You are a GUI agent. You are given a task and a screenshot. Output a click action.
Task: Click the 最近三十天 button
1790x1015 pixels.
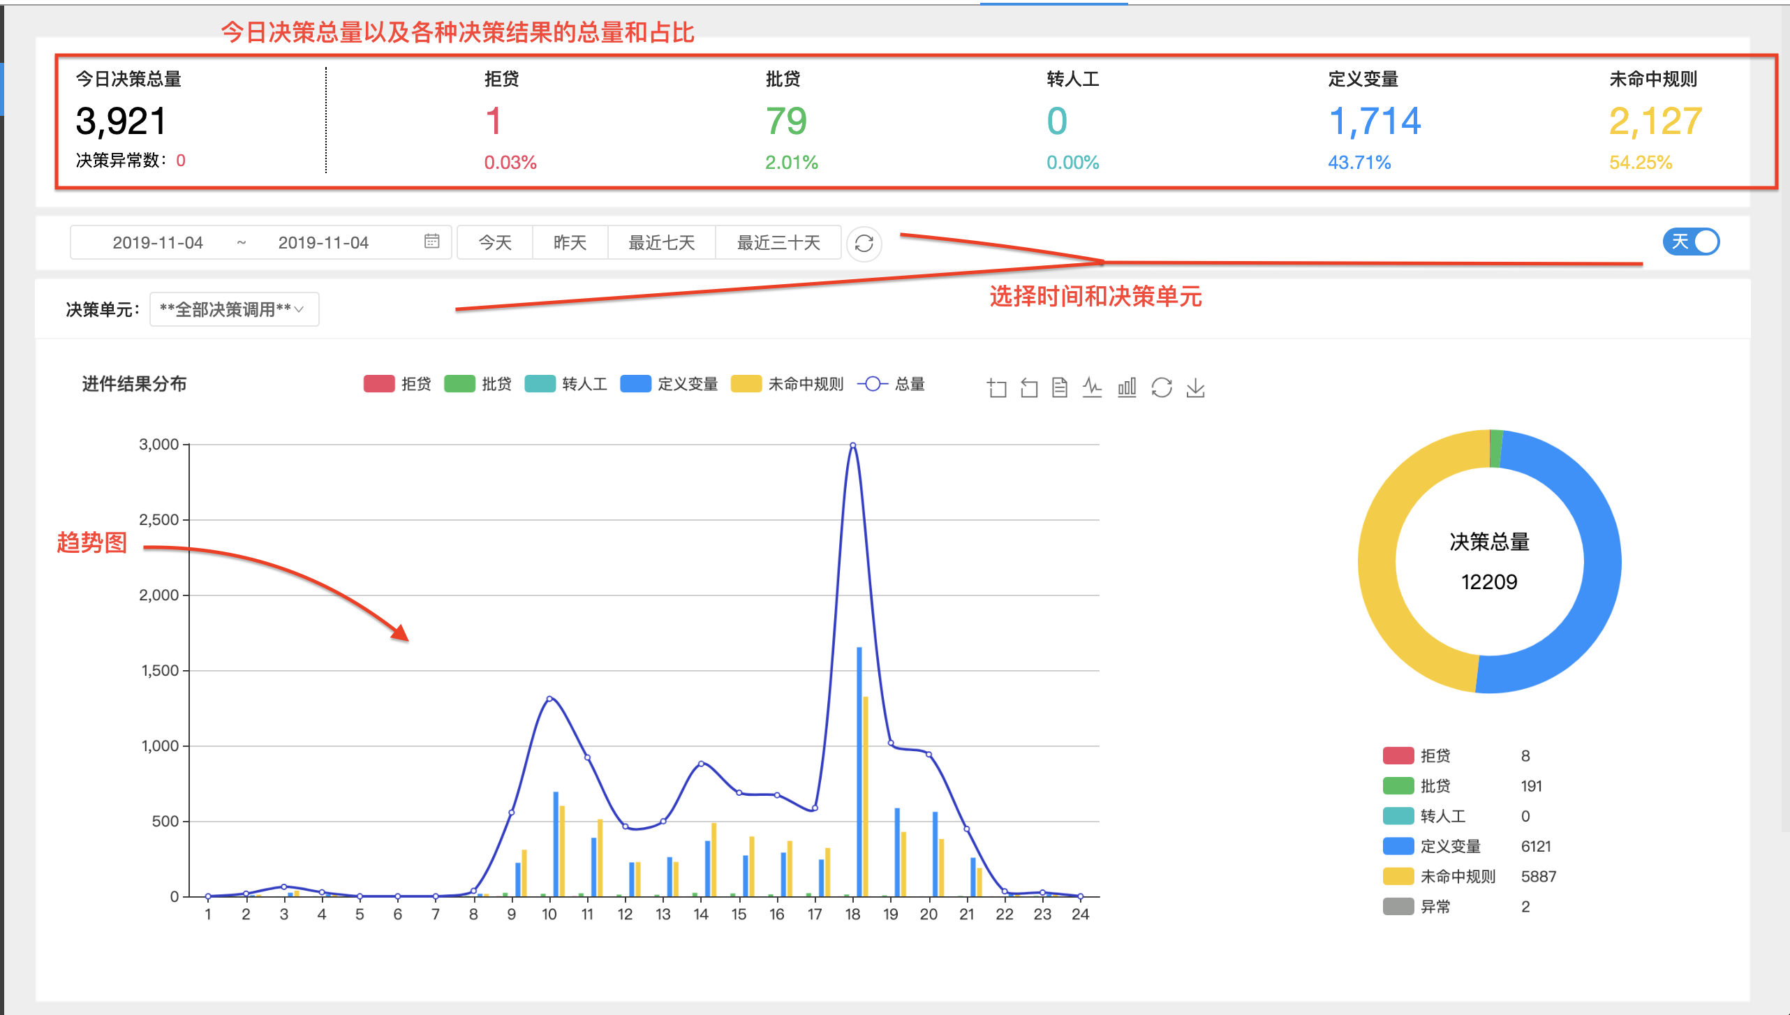(778, 242)
